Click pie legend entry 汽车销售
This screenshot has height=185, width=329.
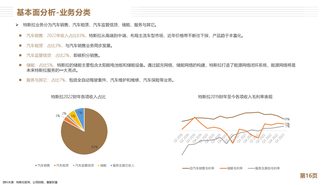point(42,165)
